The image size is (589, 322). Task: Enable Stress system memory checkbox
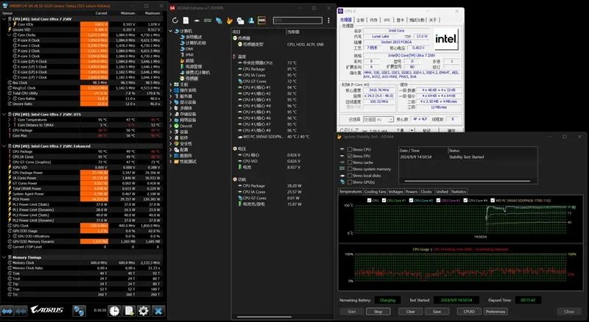pos(350,169)
